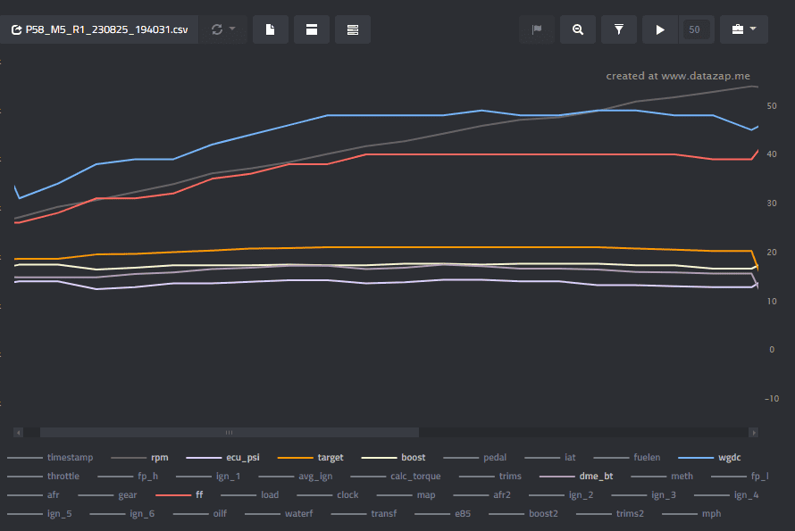Click the refresh arrows icon
The width and height of the screenshot is (795, 531).
[217, 29]
